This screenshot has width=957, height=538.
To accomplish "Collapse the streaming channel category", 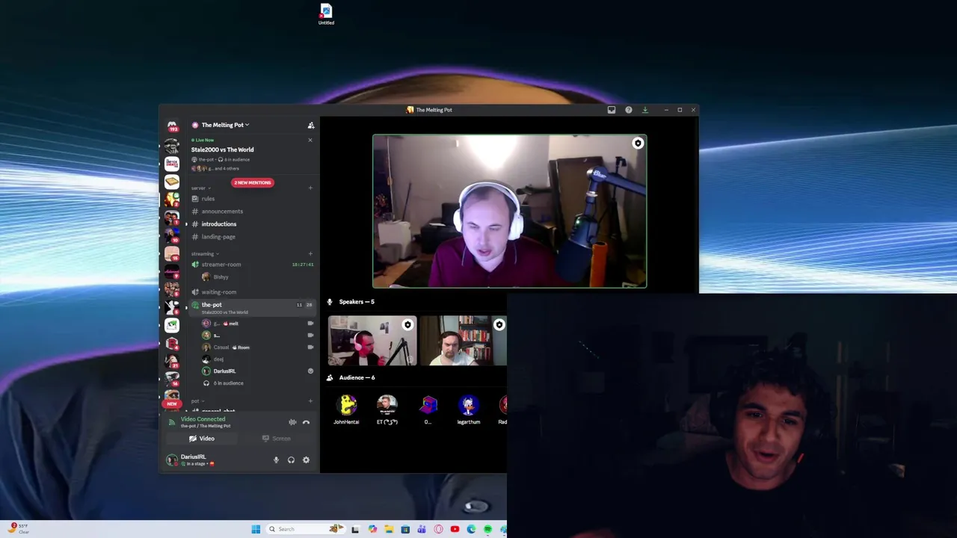I will (x=205, y=253).
